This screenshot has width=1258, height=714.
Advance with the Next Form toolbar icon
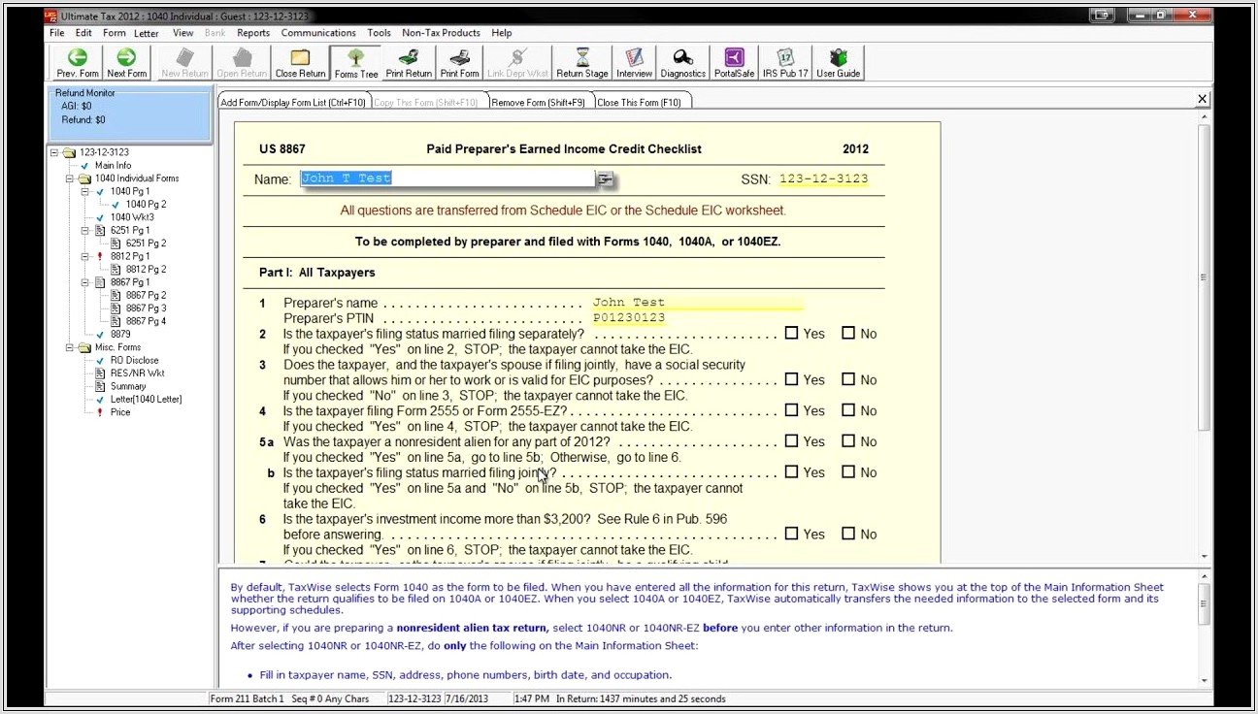tap(126, 63)
